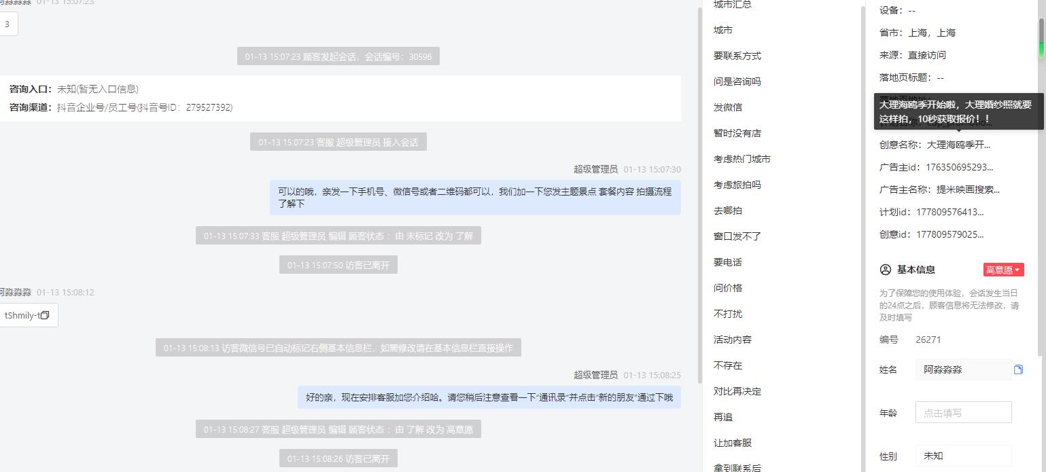Copy the customer name icon beside 阿淼淼淼
This screenshot has width=1046, height=472.
(1018, 369)
